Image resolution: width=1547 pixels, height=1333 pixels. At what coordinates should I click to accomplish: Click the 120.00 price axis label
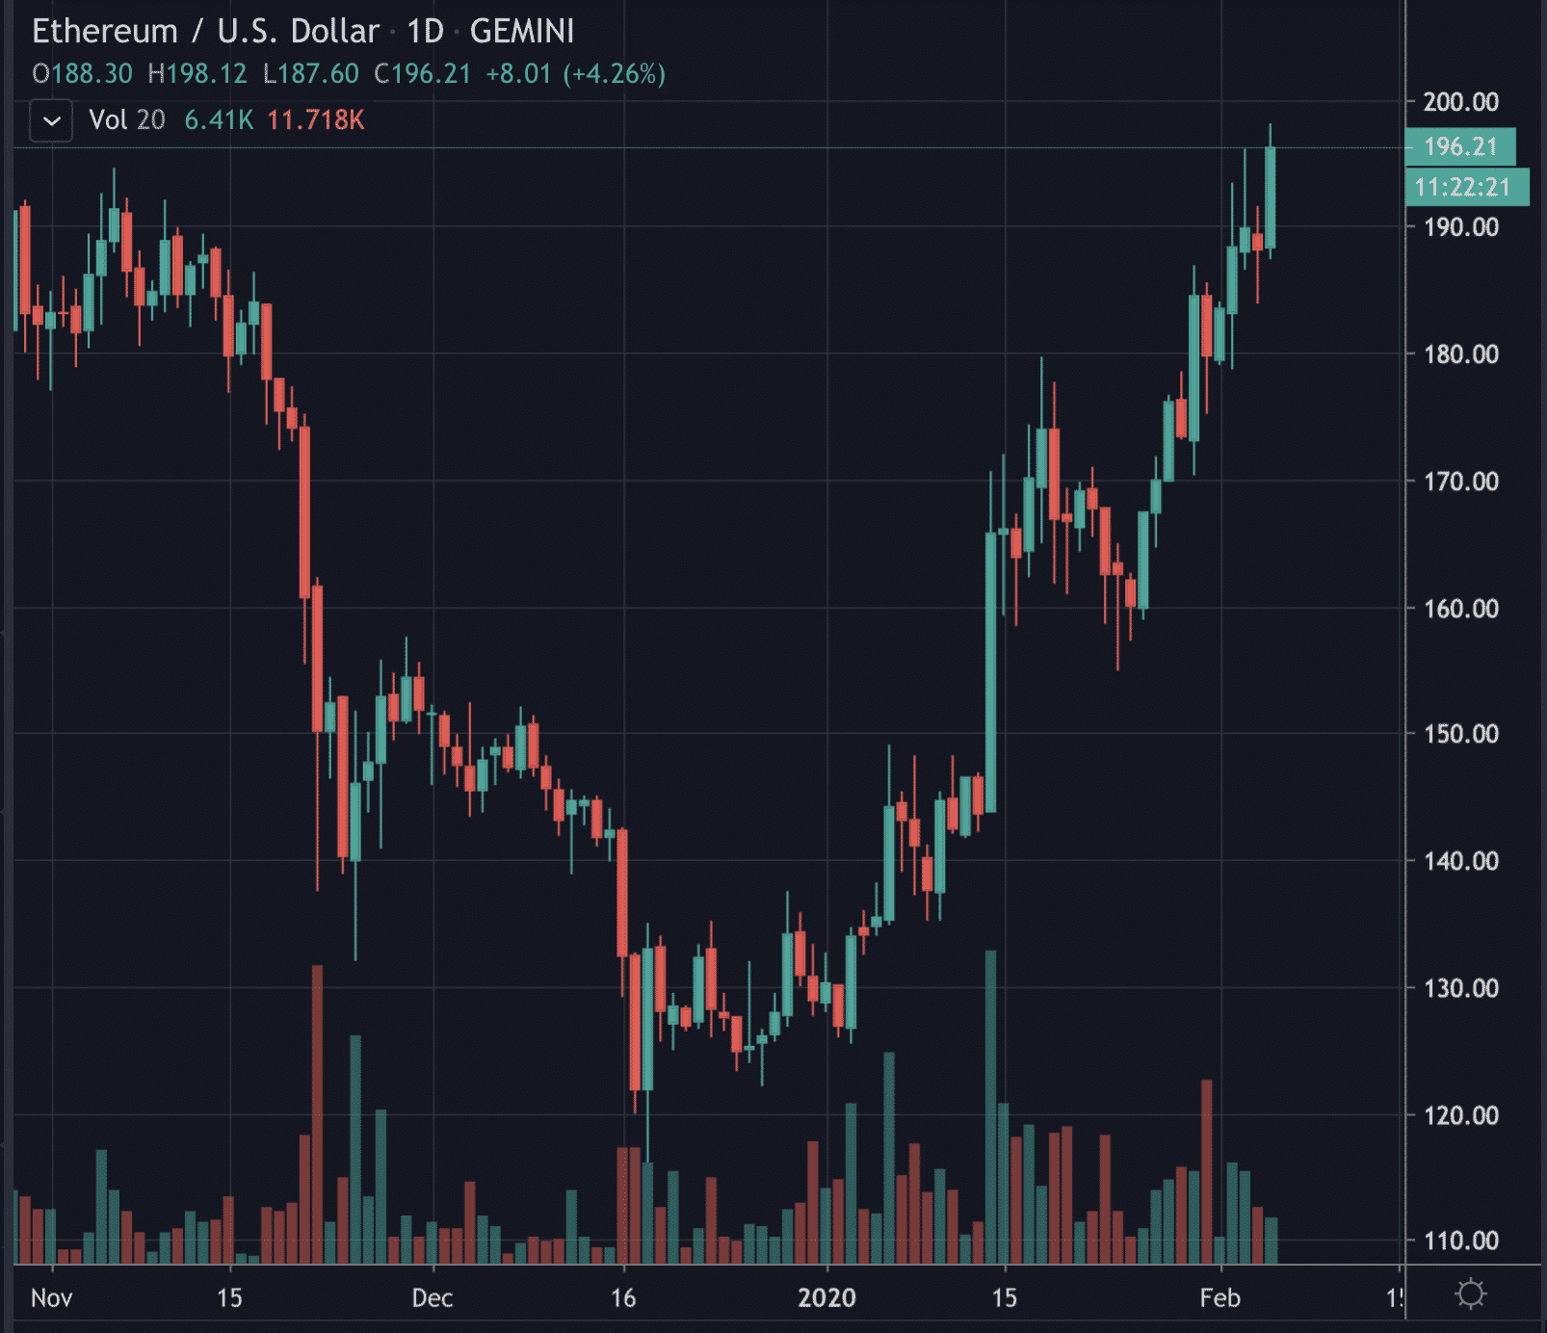pyautogui.click(x=1460, y=1115)
